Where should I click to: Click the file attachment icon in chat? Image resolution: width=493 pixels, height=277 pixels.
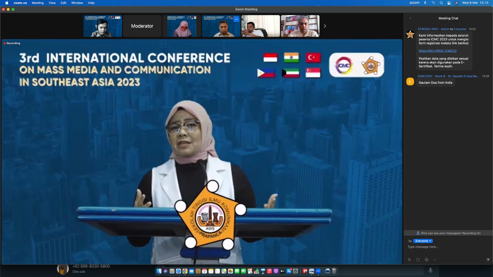[418, 260]
